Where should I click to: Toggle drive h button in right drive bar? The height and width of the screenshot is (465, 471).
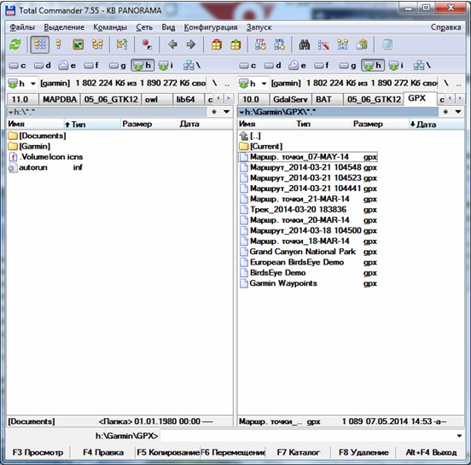click(373, 65)
